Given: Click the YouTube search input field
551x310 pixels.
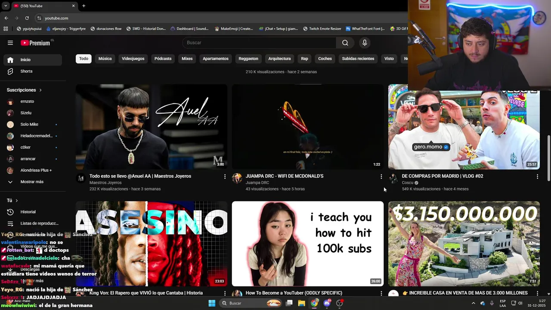Looking at the screenshot, I should click(260, 43).
